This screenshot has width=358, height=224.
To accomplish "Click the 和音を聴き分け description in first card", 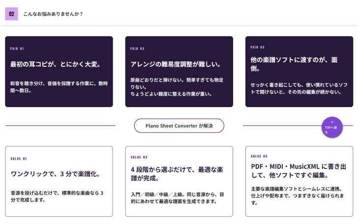I will point(59,87).
